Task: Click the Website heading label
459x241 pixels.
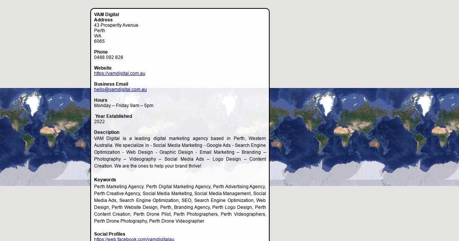Action: [x=103, y=68]
